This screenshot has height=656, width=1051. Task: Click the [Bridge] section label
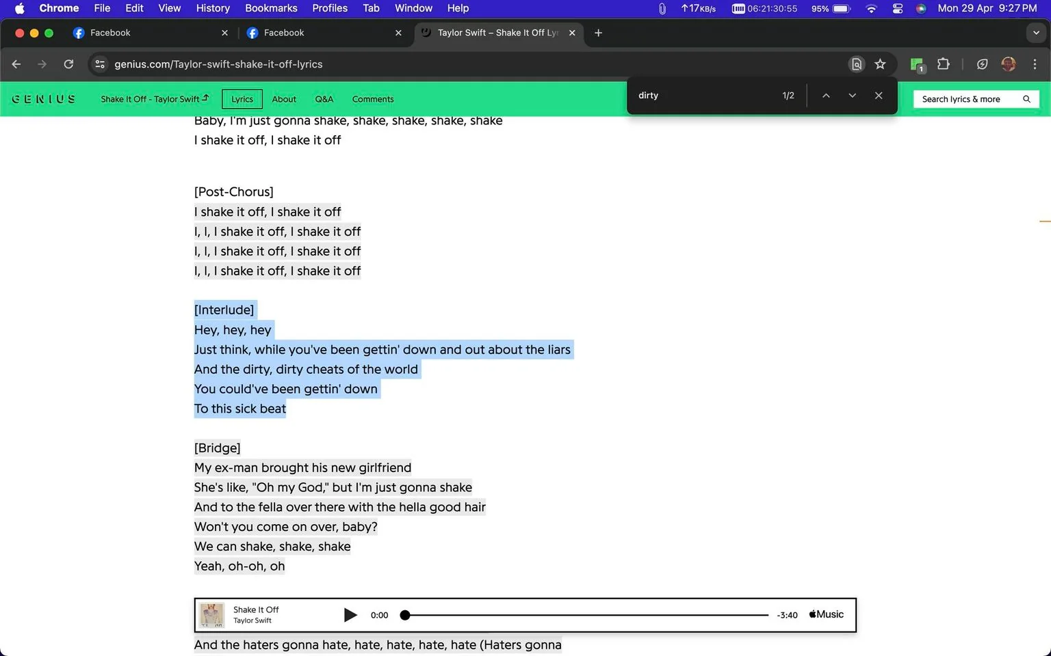tap(217, 448)
